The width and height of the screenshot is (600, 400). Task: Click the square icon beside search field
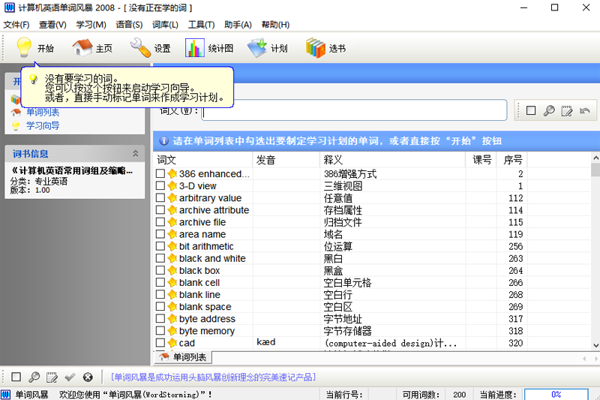tap(531, 110)
